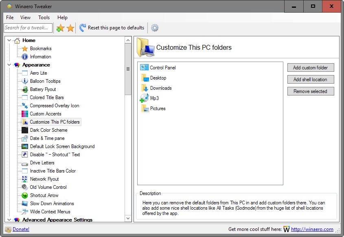Open Shortcut Arrow settings
Image resolution: width=344 pixels, height=237 pixels.
click(44, 195)
